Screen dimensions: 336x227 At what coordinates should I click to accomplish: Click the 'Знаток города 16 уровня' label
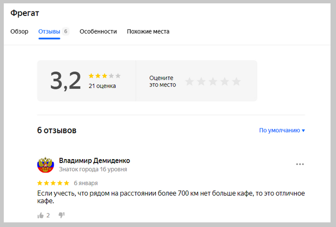click(93, 170)
